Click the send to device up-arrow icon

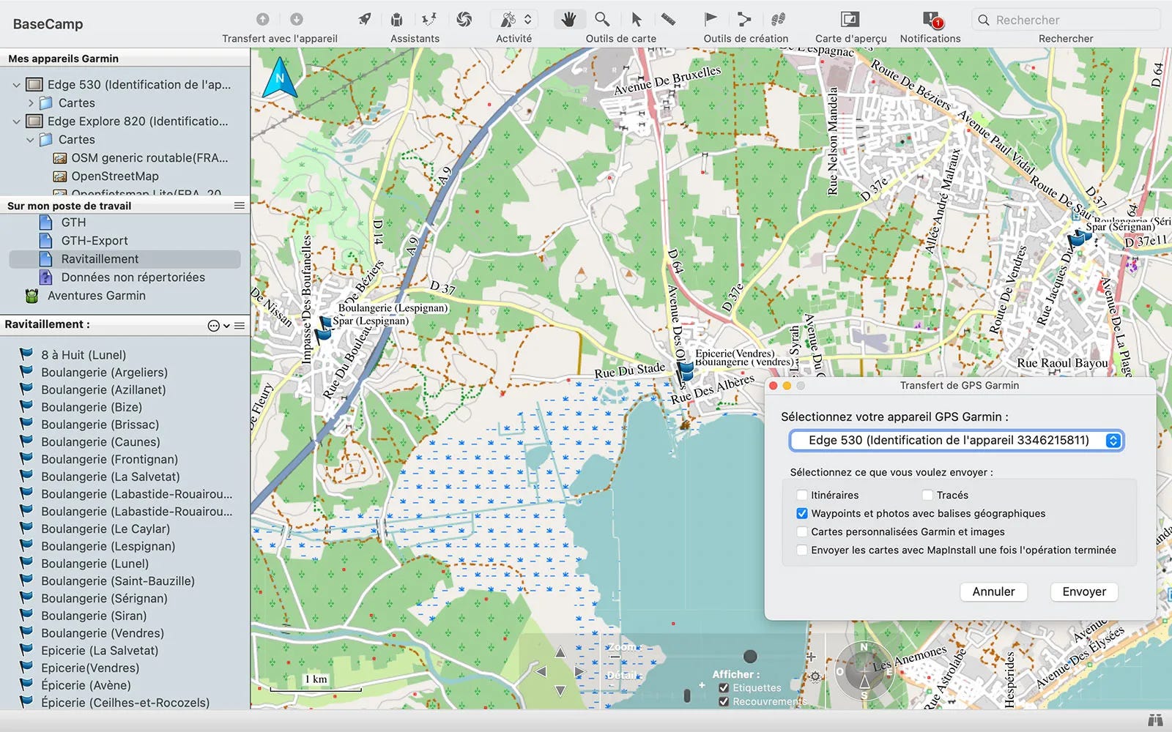[x=263, y=19]
